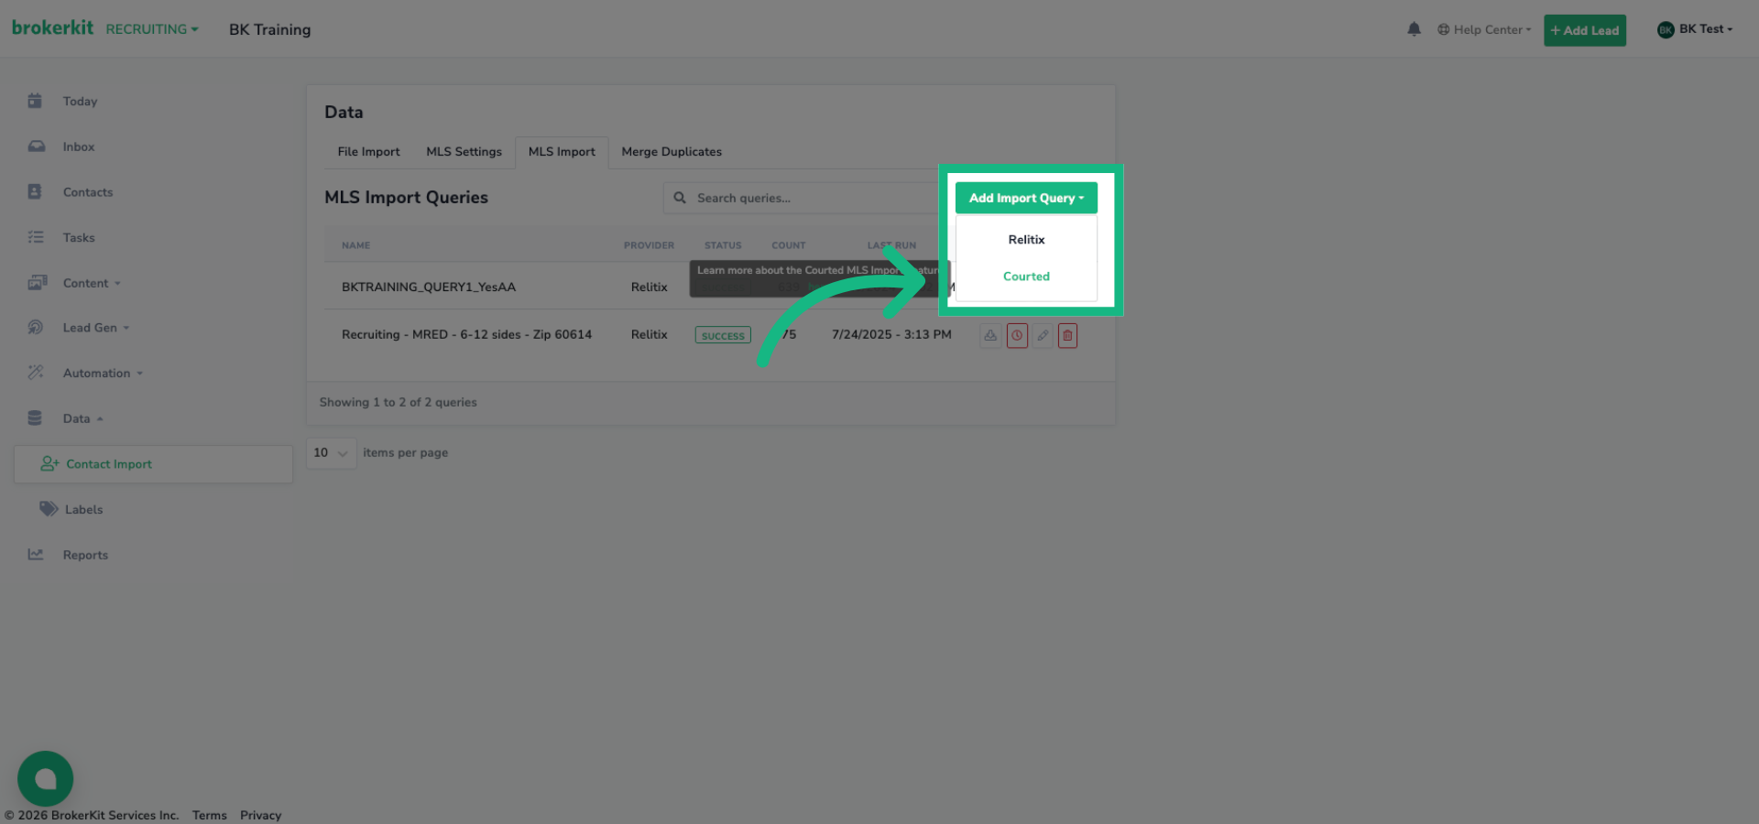The width and height of the screenshot is (1759, 824).
Task: Open the Terms link in footer
Action: (210, 815)
